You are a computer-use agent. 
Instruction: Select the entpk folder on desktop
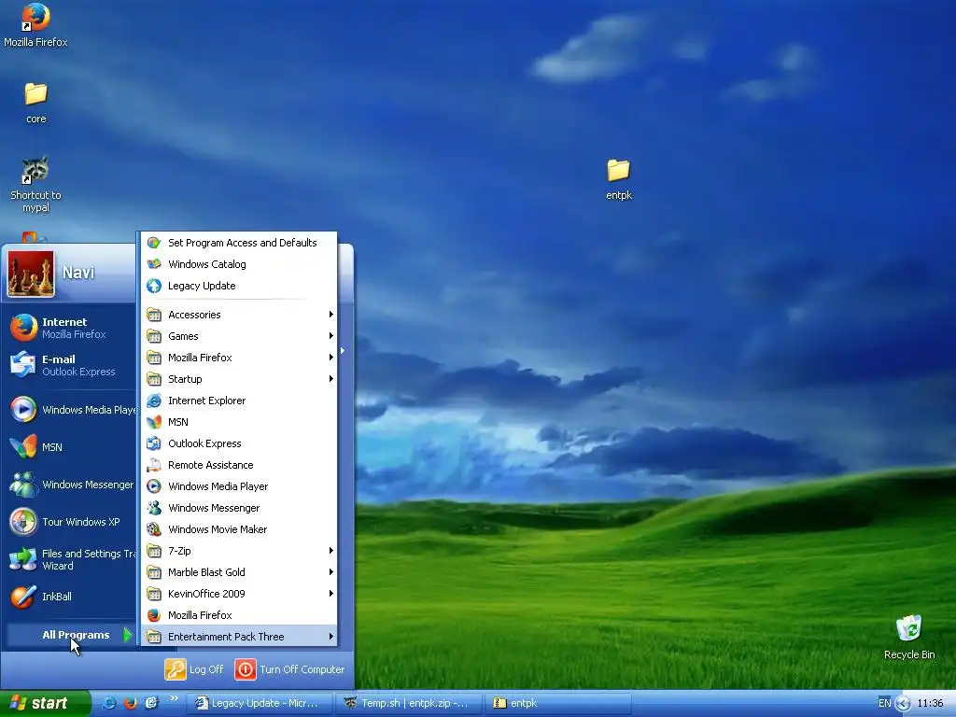click(x=618, y=179)
